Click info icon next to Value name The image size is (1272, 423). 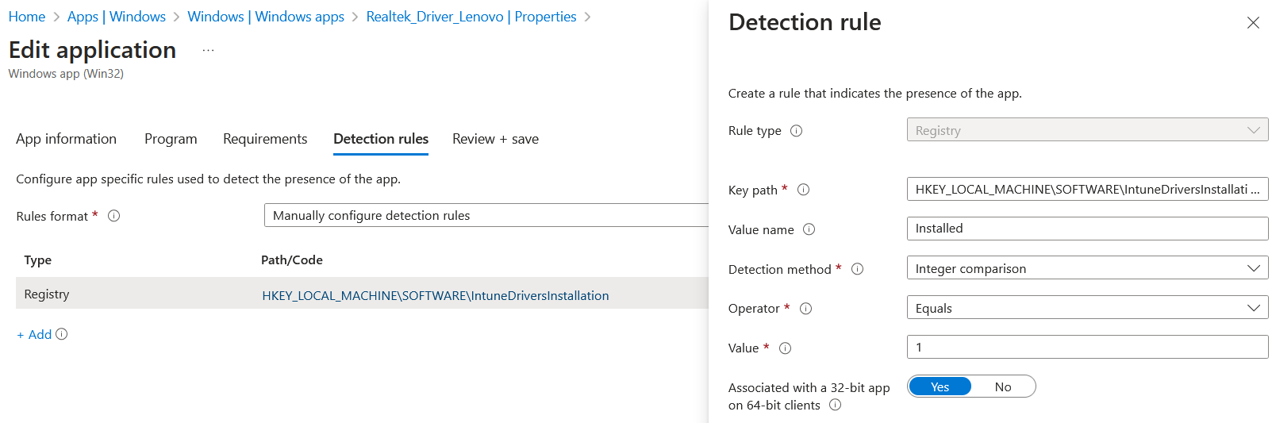pyautogui.click(x=809, y=229)
